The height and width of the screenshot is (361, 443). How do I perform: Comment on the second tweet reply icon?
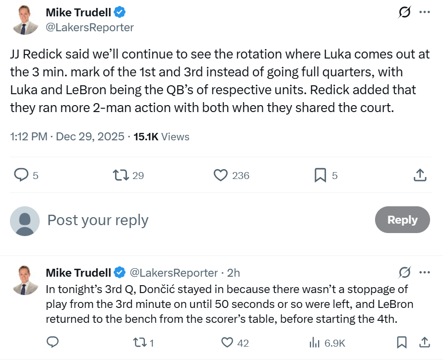(x=53, y=342)
